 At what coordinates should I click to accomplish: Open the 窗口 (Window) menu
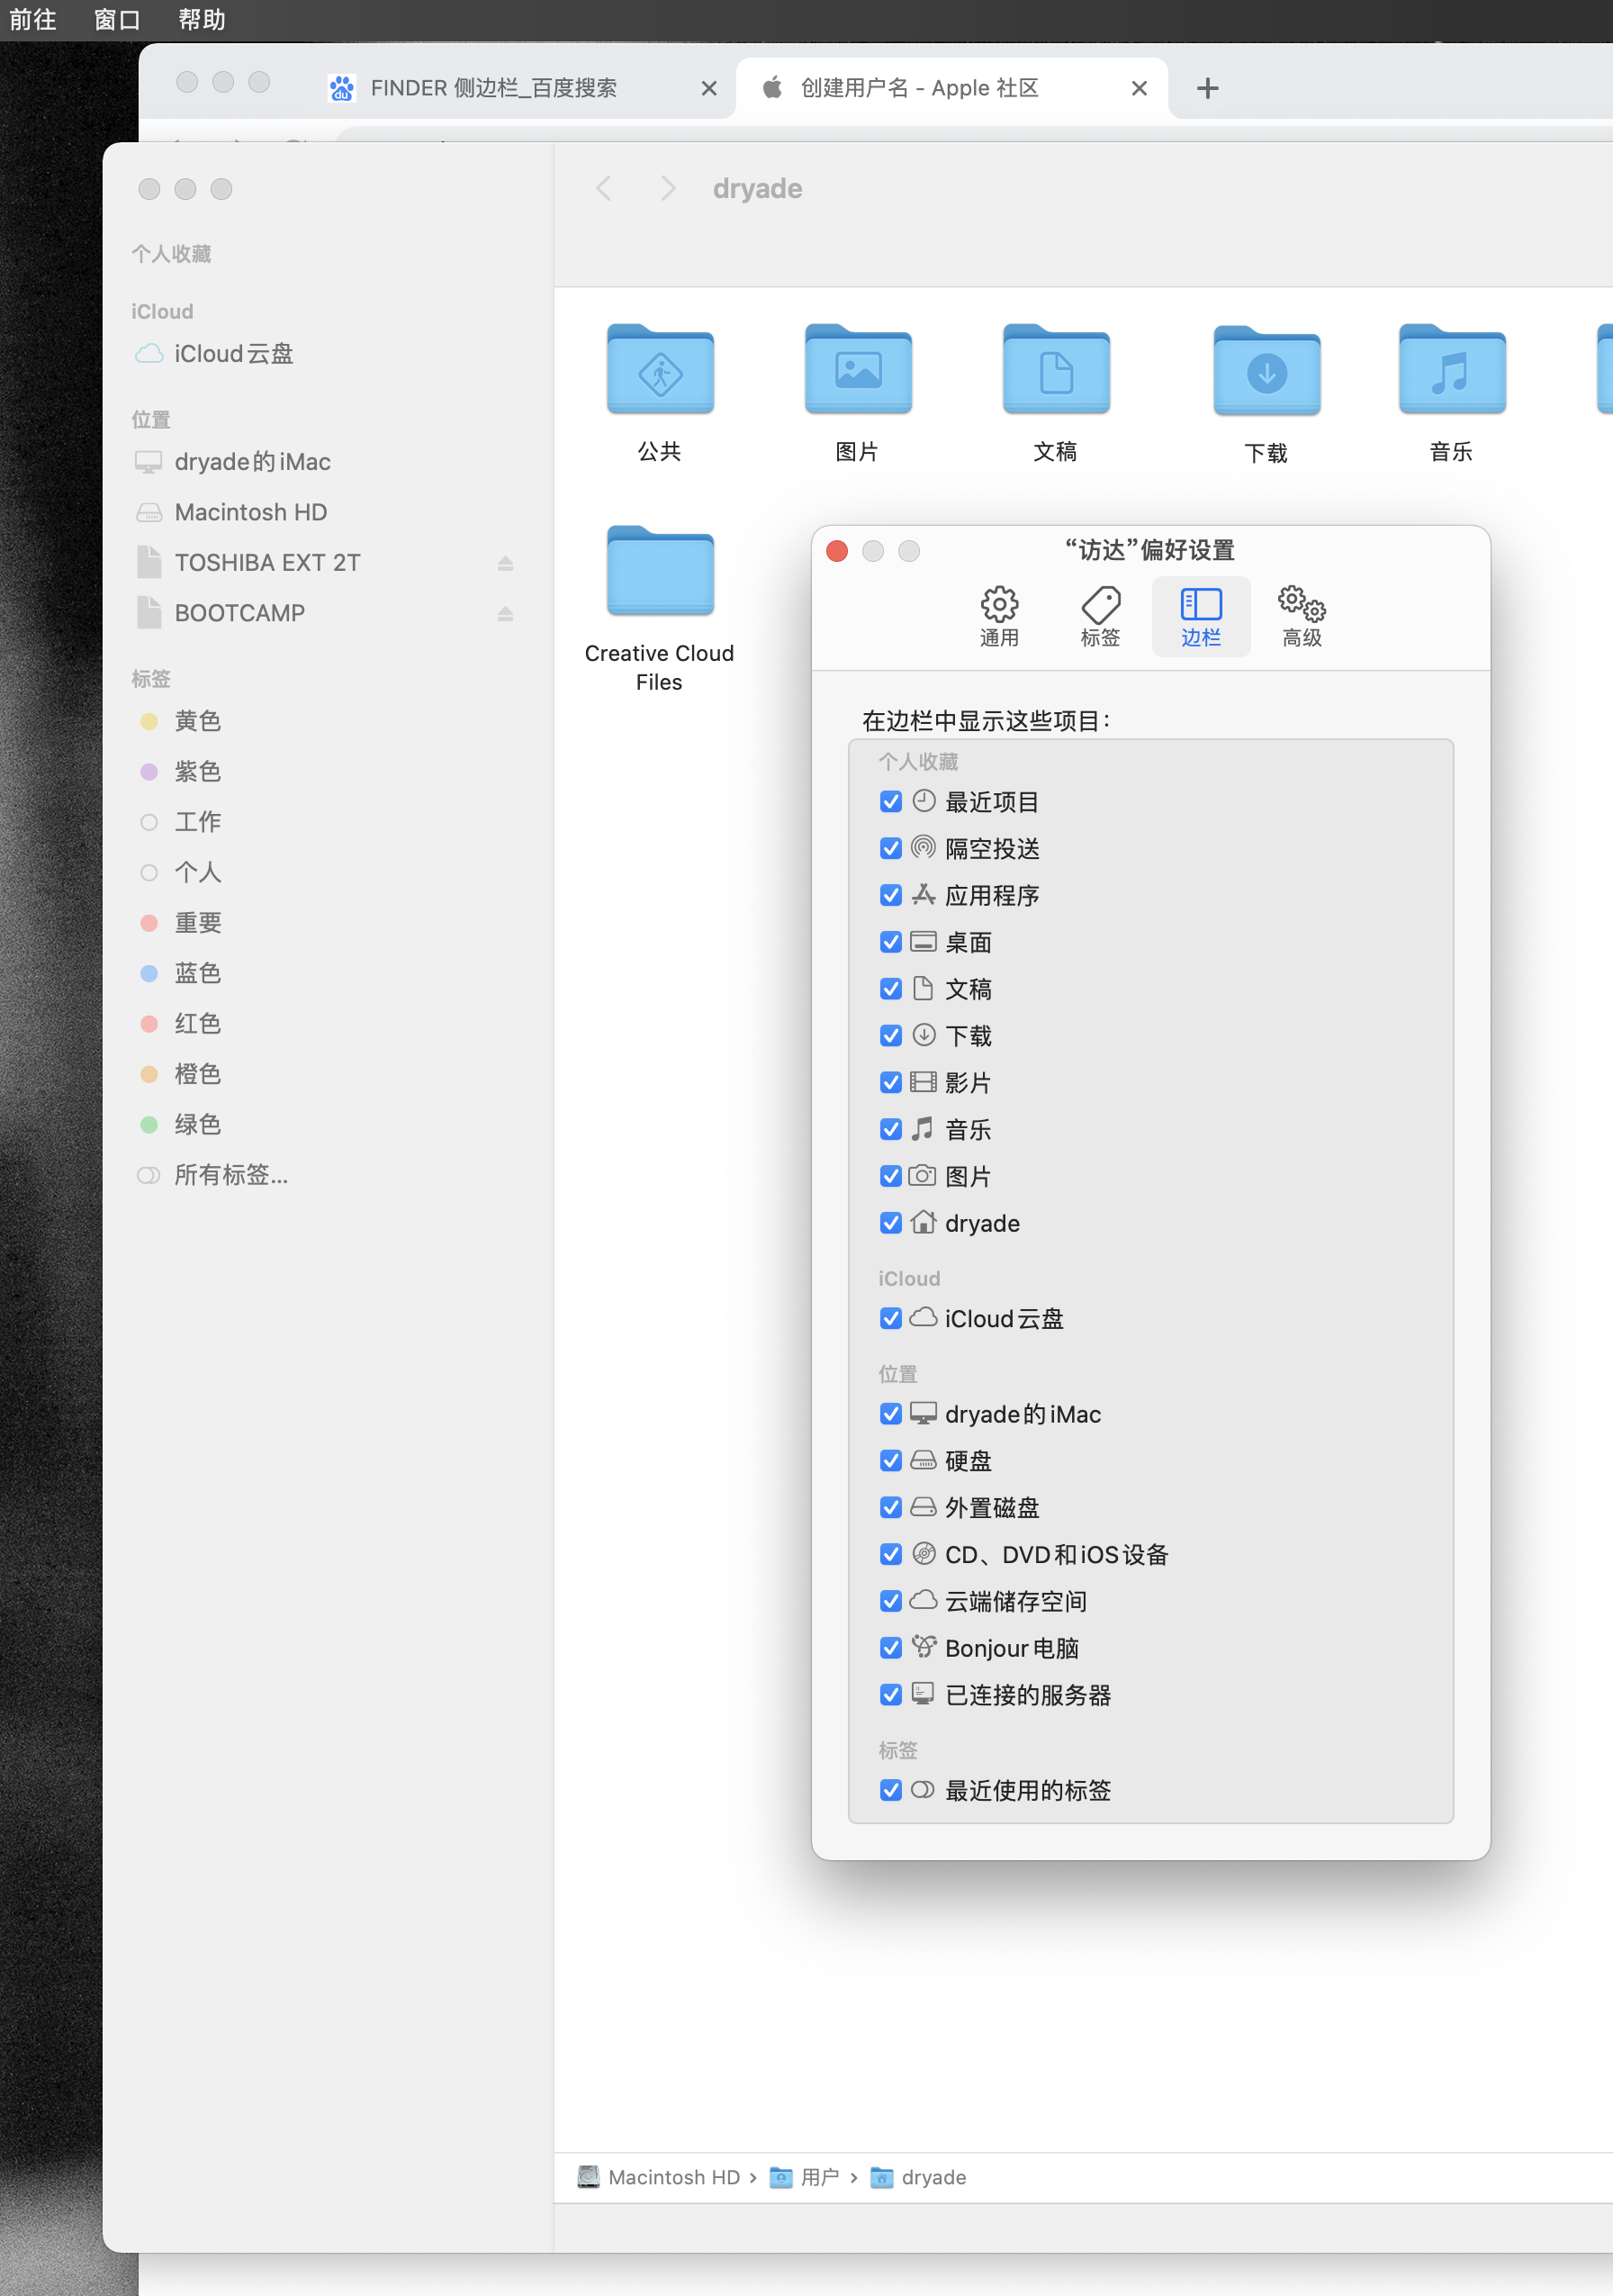[117, 19]
